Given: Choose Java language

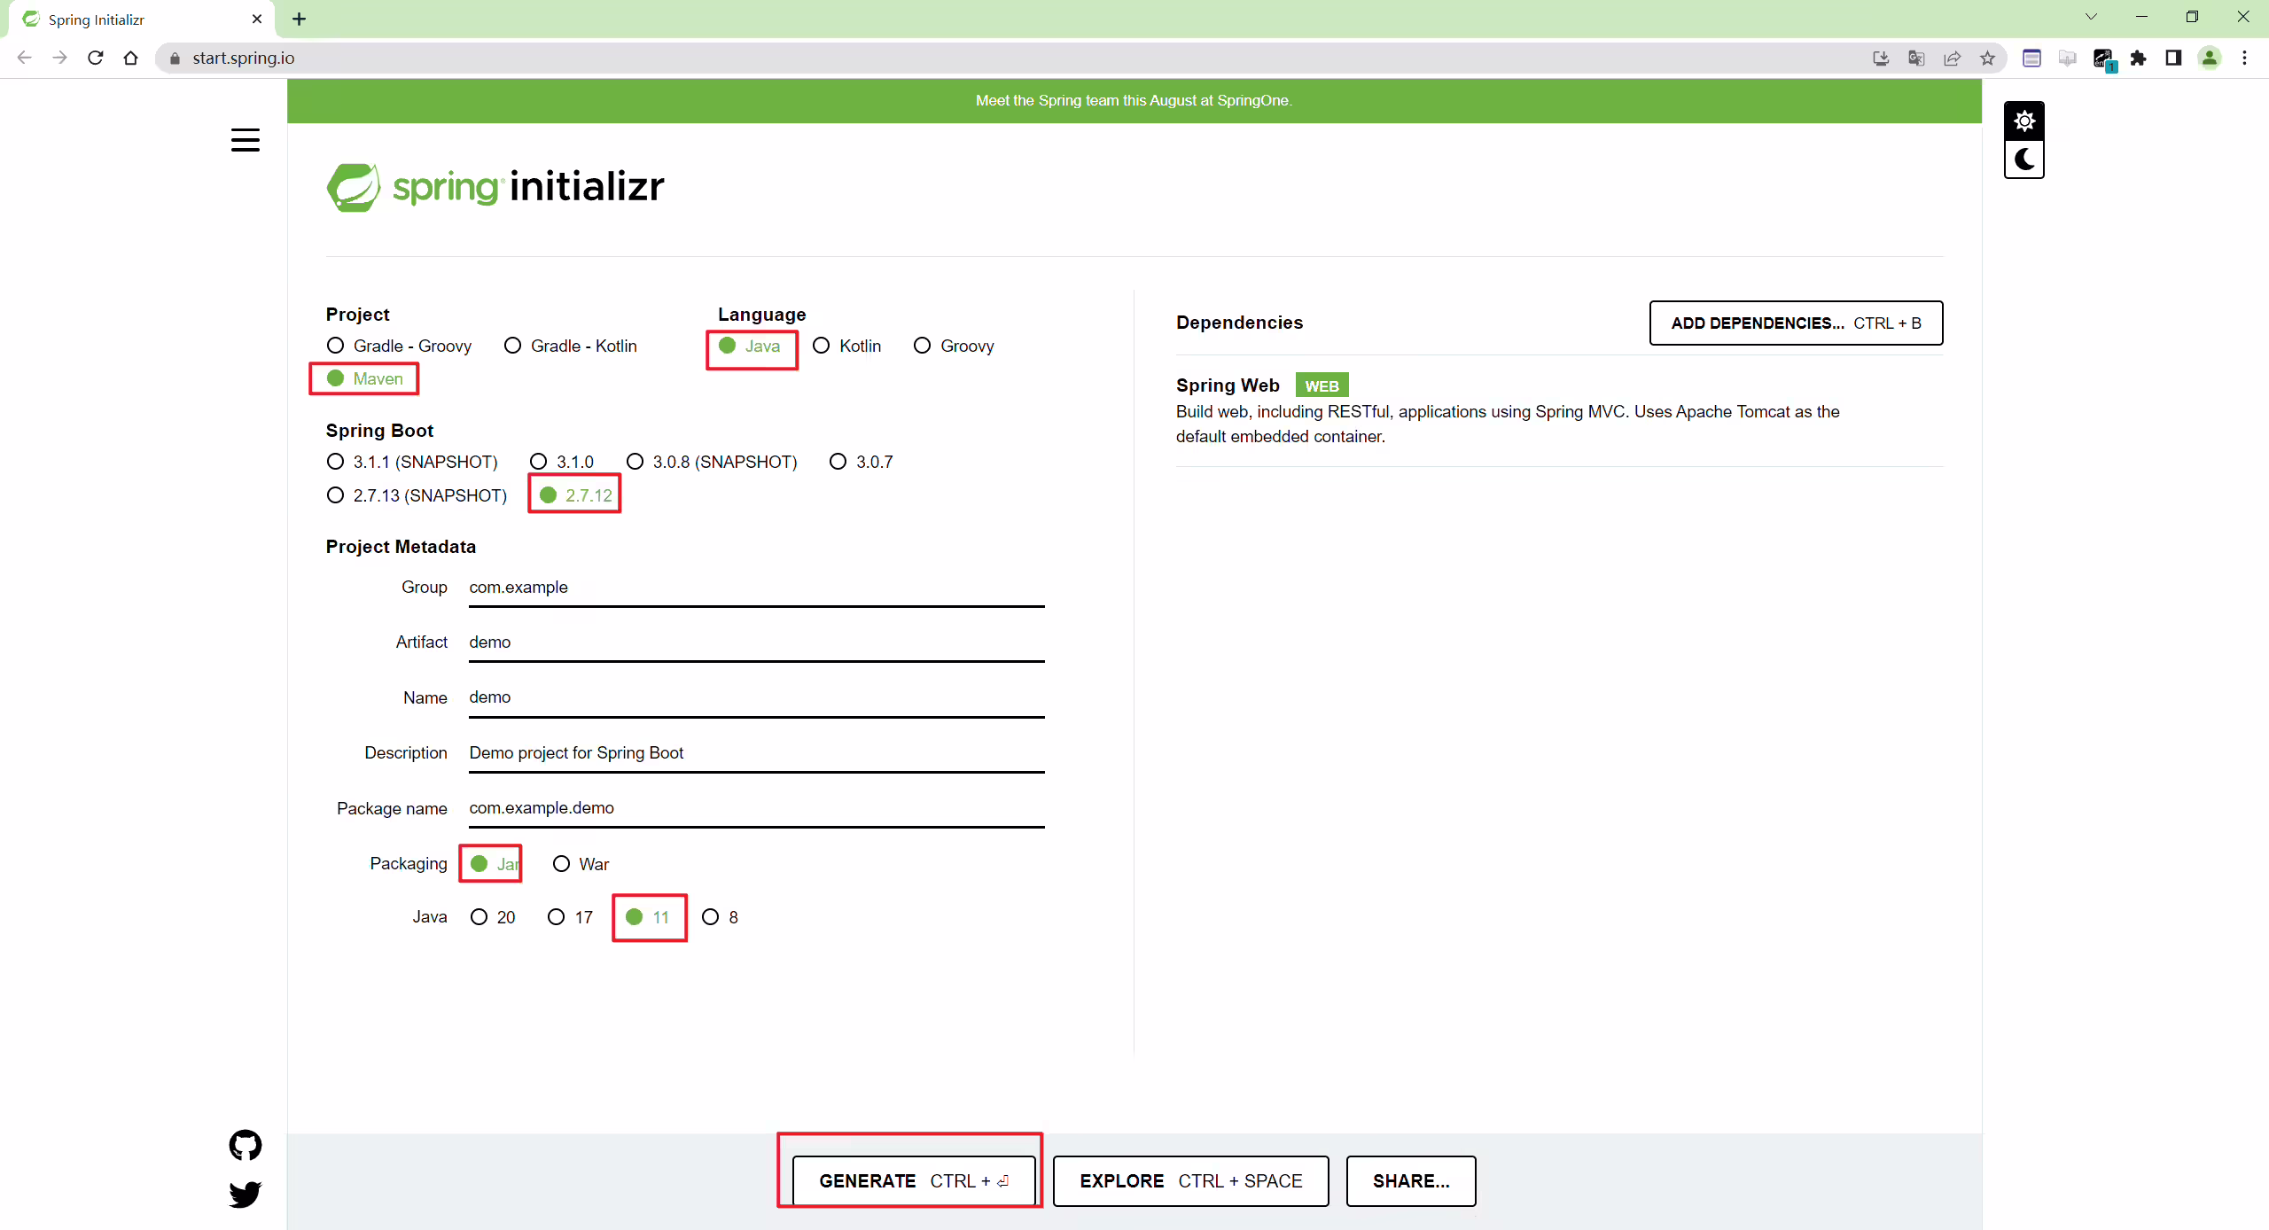Looking at the screenshot, I should tap(750, 346).
